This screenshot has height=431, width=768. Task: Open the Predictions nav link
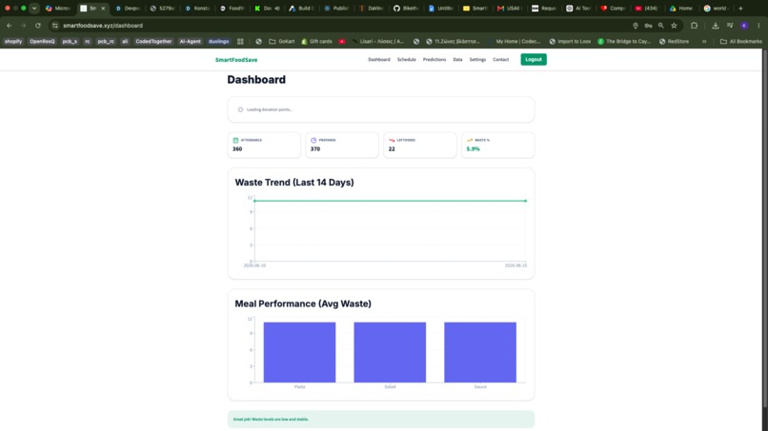435,60
